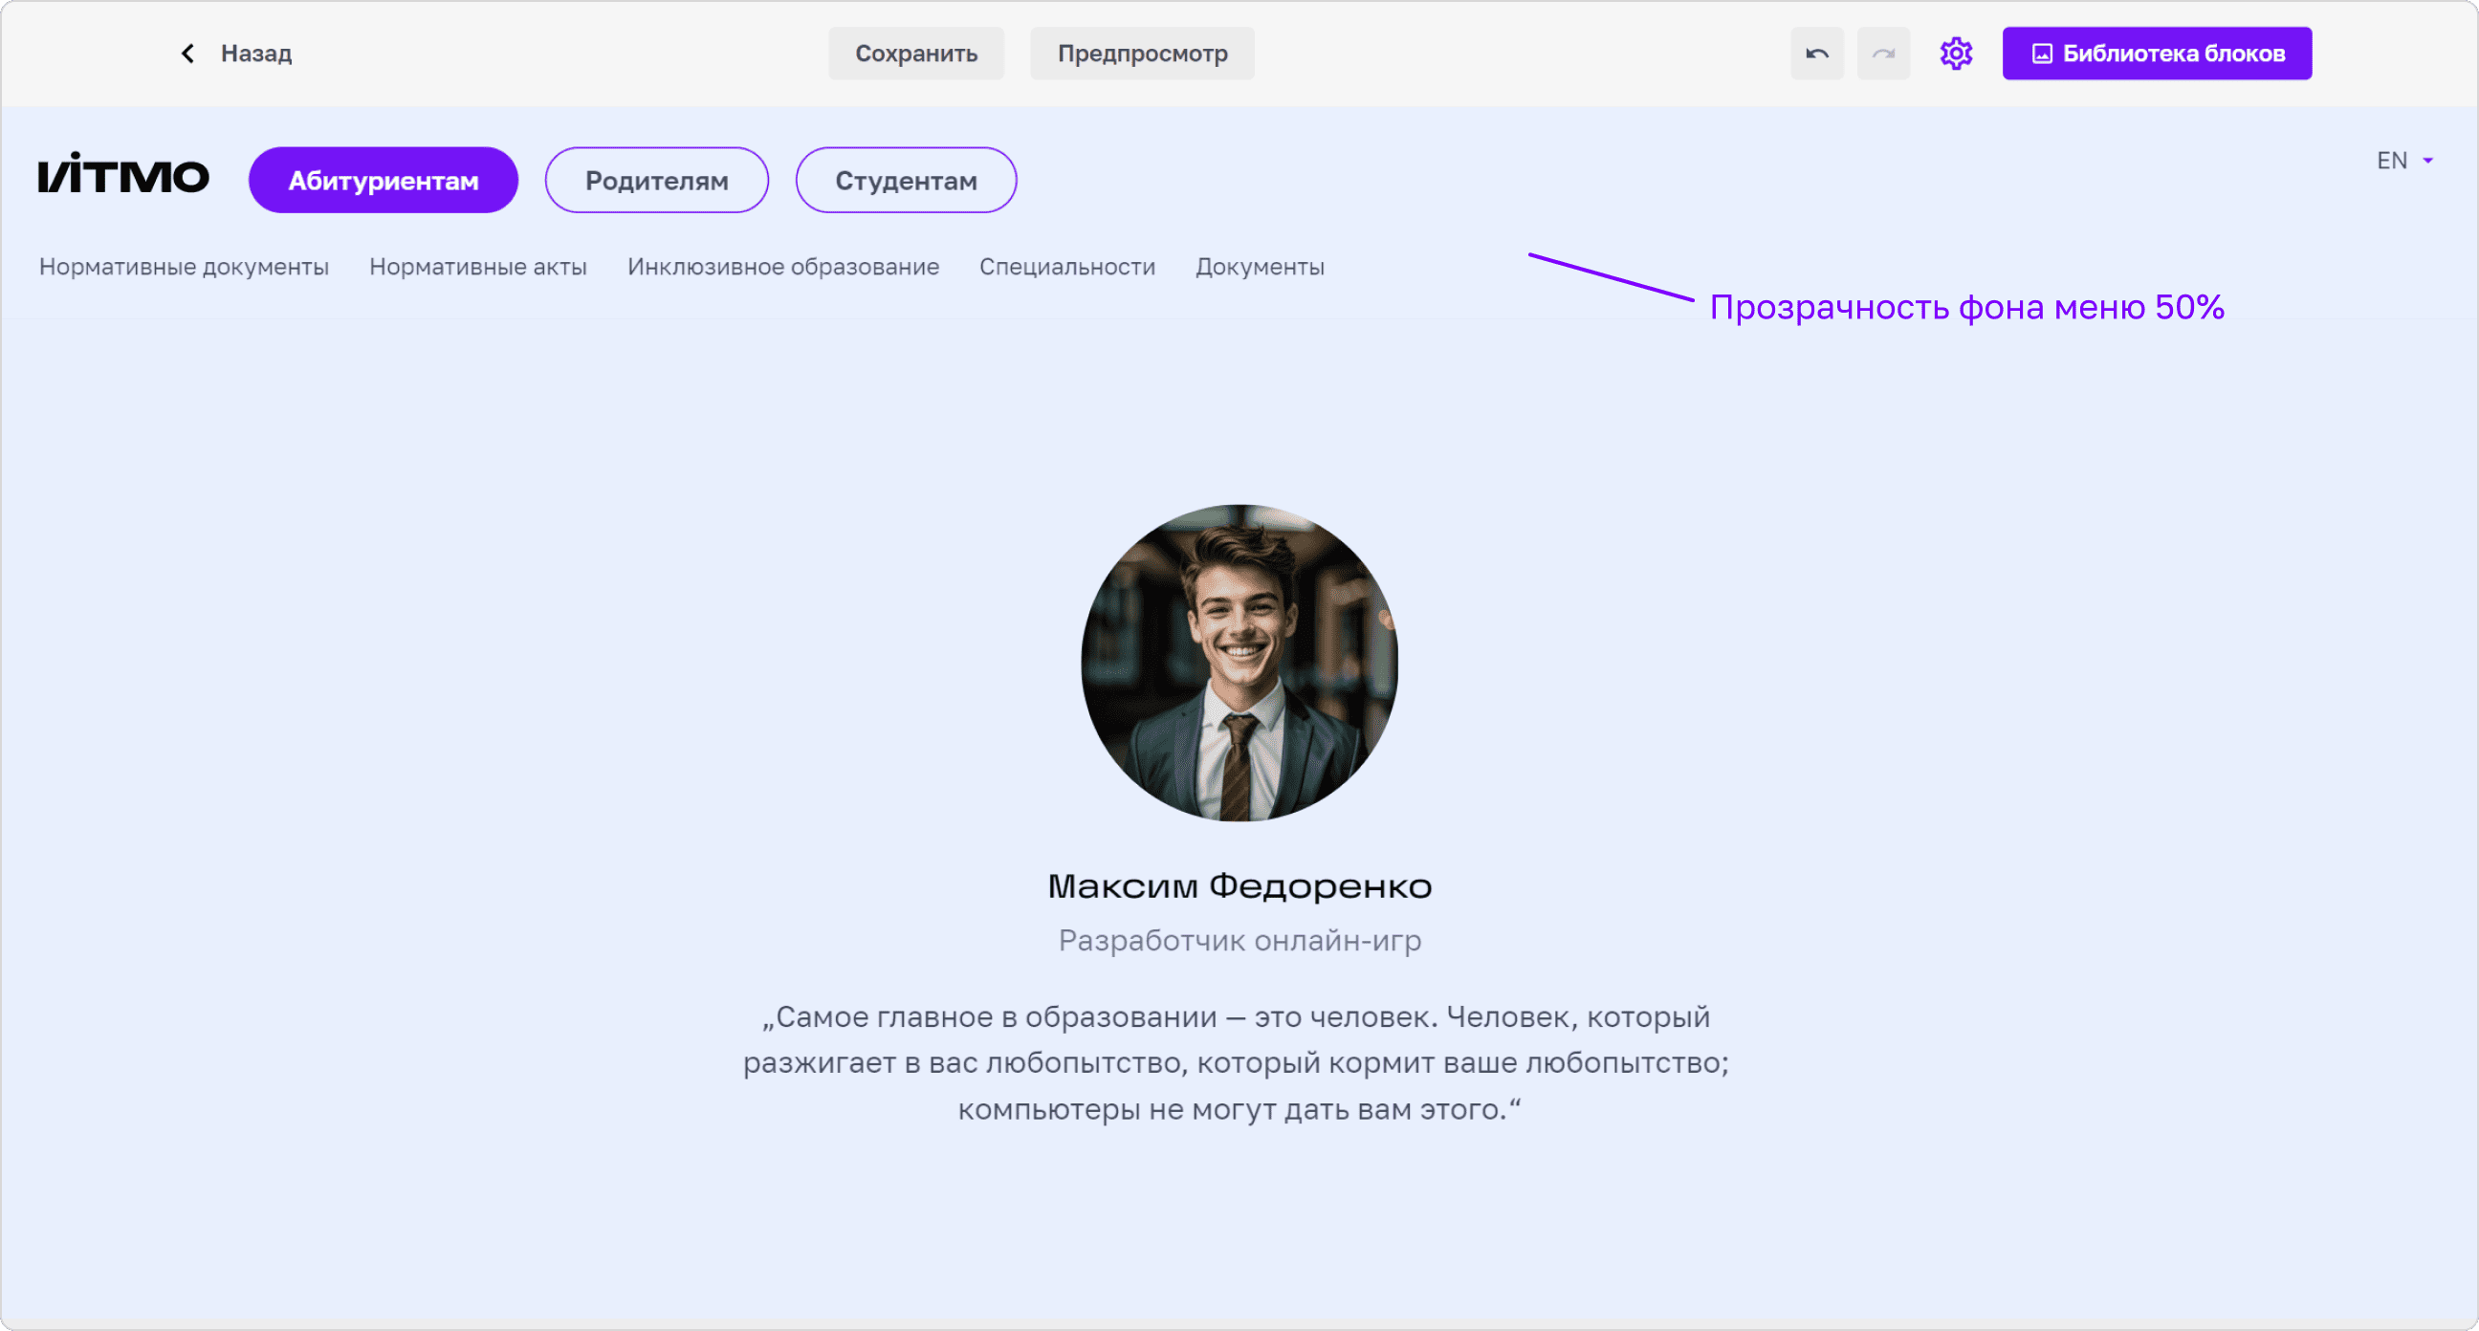Click the quote text about образовании
Viewport: 2479px width, 1331px height.
tap(1238, 1062)
